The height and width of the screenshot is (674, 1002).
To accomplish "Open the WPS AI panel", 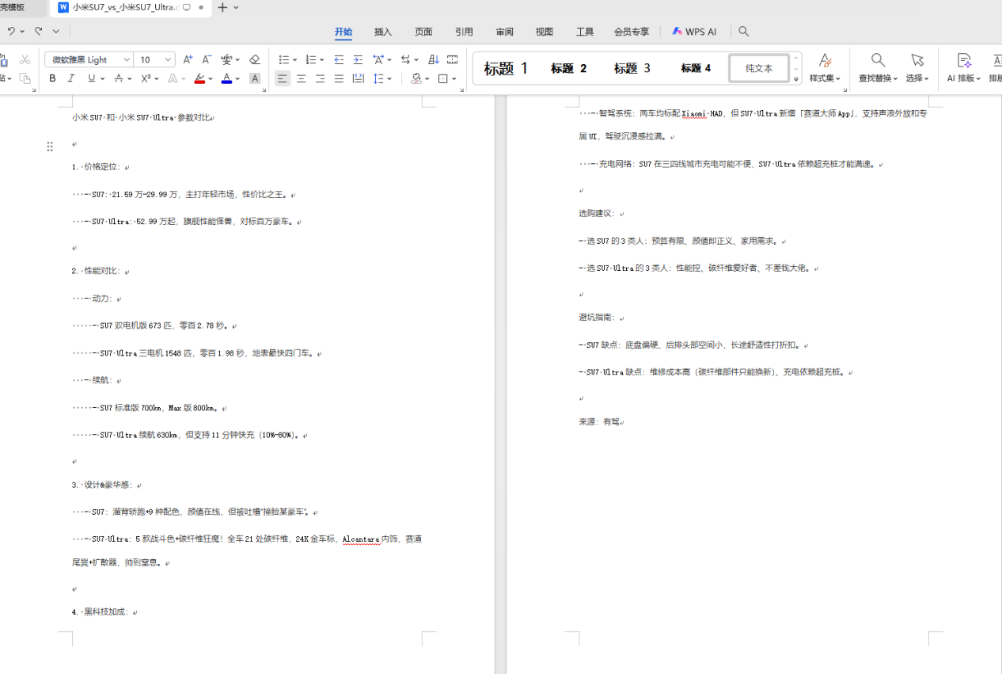I will (694, 32).
